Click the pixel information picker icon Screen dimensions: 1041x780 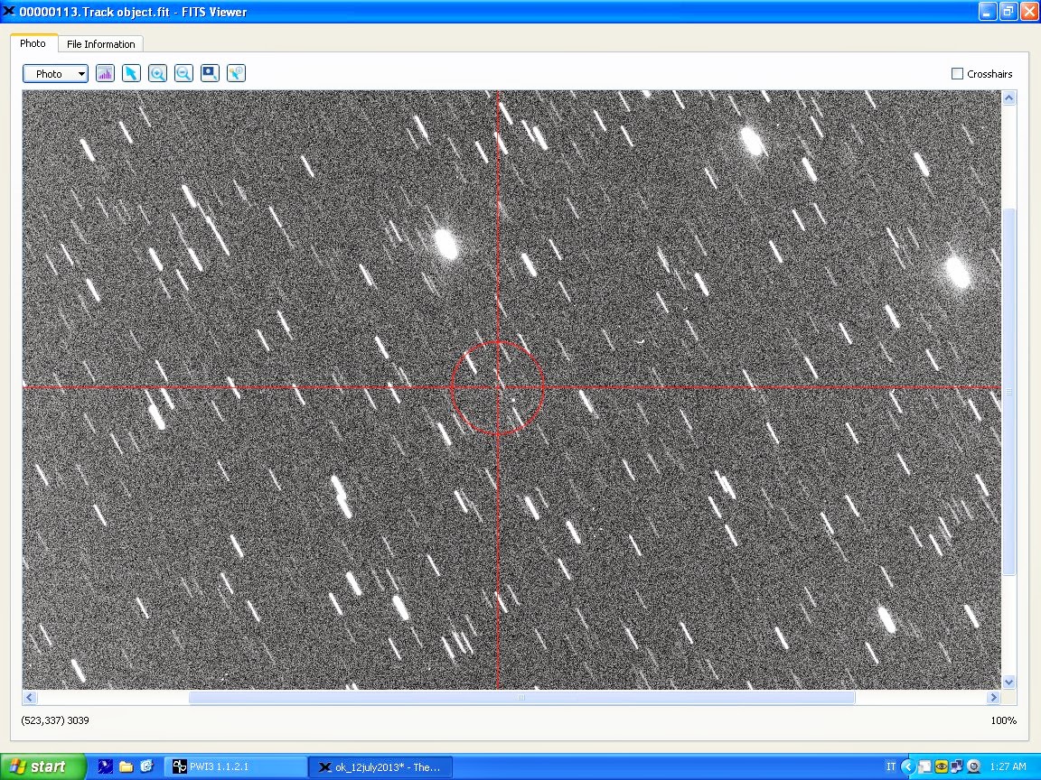click(x=236, y=74)
